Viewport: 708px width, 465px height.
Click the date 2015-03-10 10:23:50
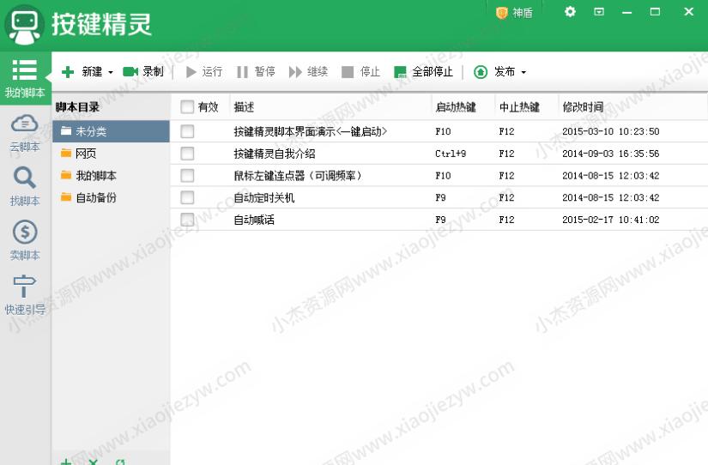click(610, 131)
